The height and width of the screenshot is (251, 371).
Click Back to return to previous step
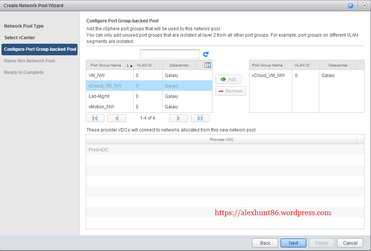(x=265, y=243)
